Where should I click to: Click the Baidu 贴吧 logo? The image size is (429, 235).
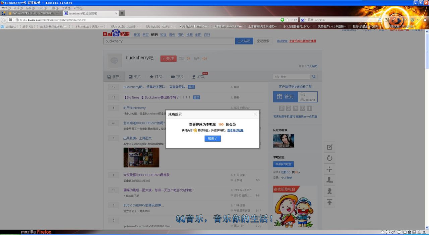116,33
